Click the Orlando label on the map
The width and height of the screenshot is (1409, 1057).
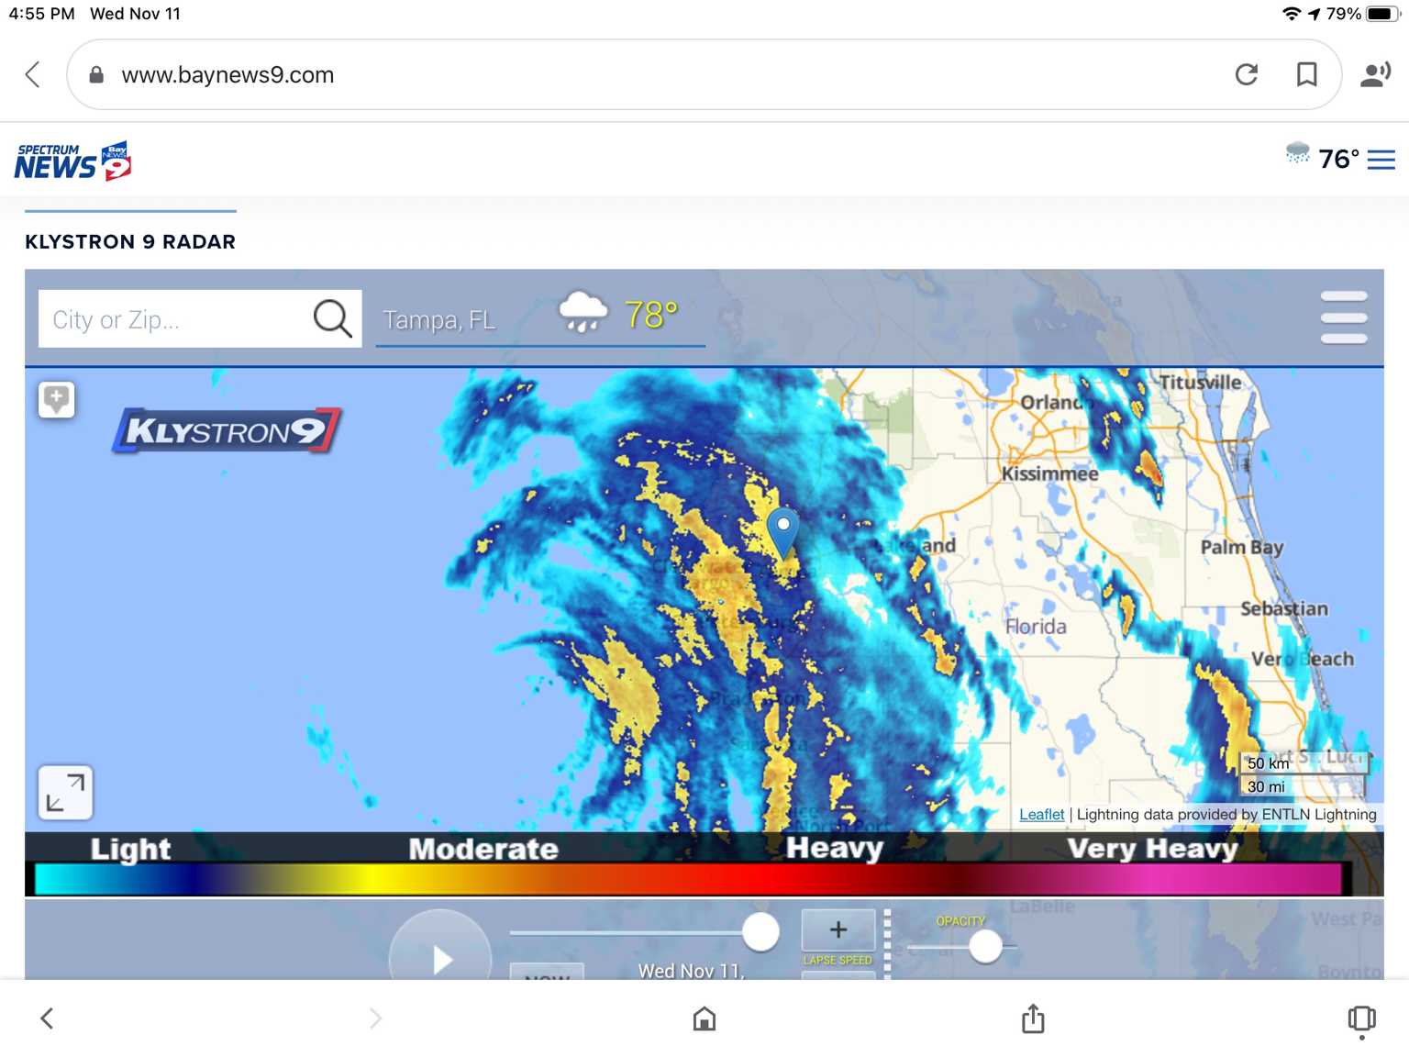pos(1056,402)
